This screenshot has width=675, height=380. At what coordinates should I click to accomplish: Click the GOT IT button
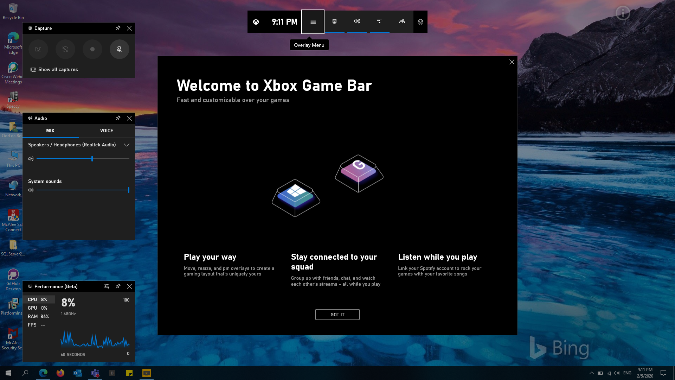(x=337, y=315)
